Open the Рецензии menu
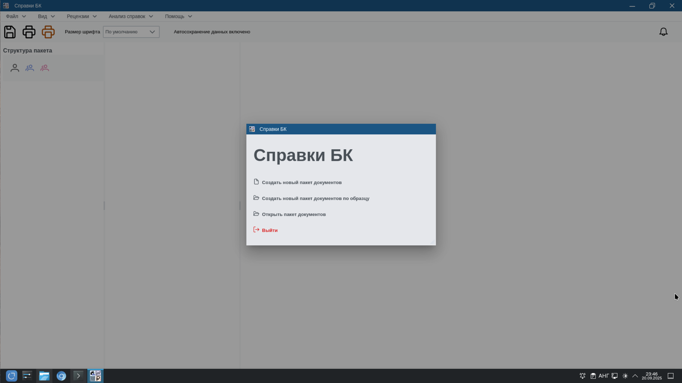The width and height of the screenshot is (682, 383). (x=82, y=16)
